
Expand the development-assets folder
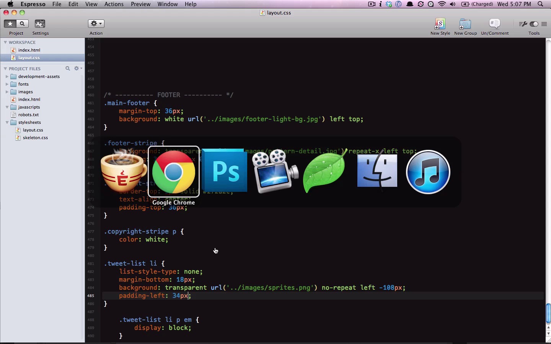pyautogui.click(x=7, y=76)
